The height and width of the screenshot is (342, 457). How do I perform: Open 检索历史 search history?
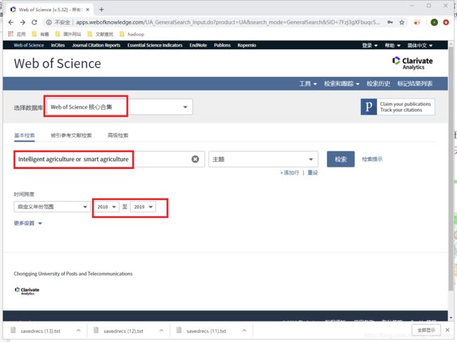tap(378, 84)
